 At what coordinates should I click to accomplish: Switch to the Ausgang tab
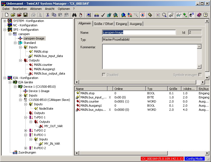point(136,24)
